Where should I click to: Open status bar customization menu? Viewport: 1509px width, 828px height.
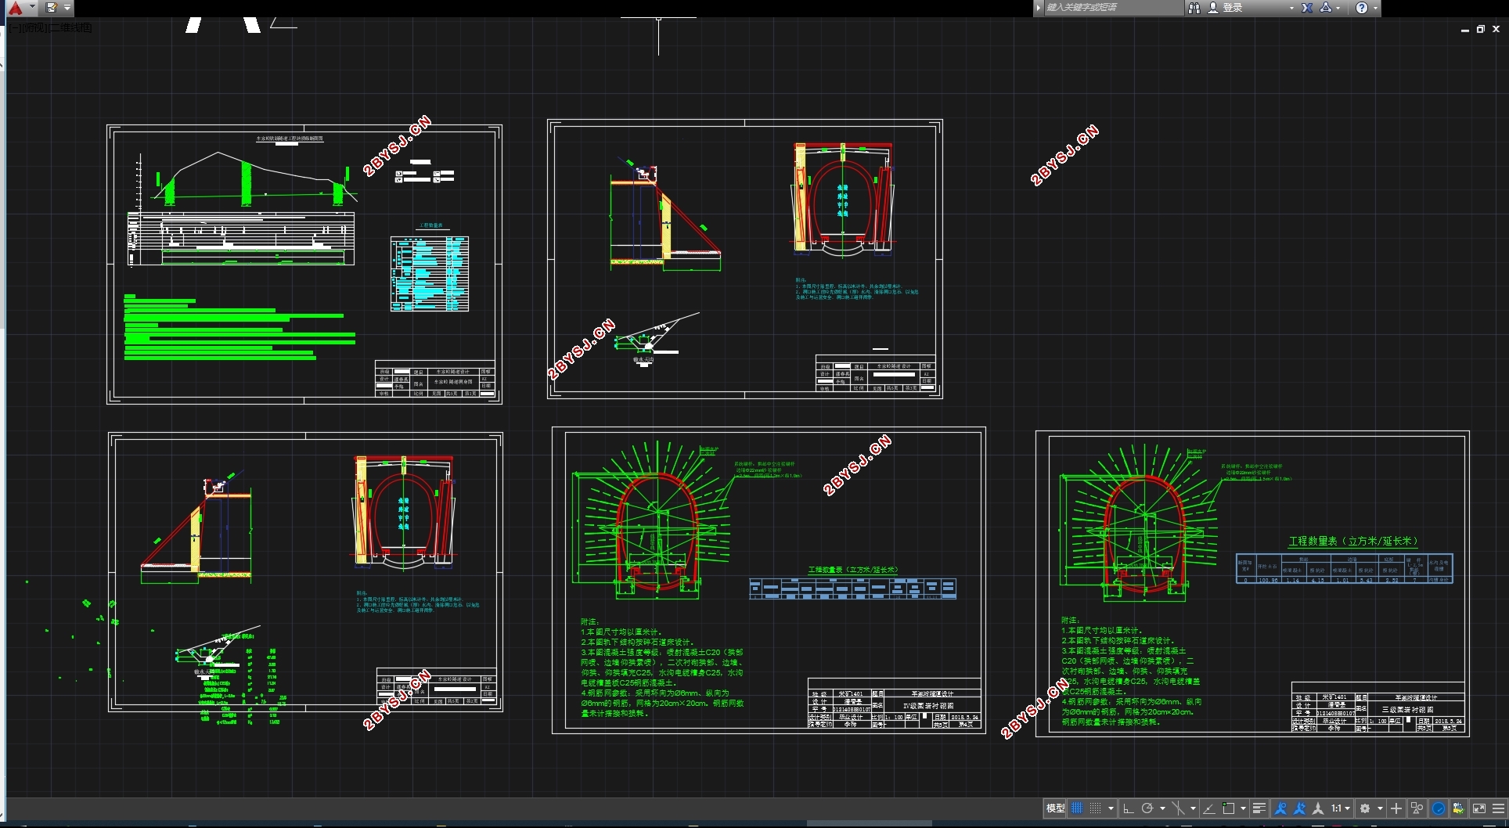tap(1498, 808)
